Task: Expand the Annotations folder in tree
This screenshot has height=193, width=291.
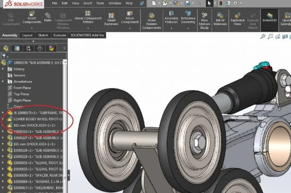Action: tap(3, 81)
